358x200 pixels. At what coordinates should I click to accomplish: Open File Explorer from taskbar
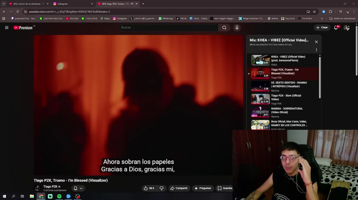pyautogui.click(x=32, y=196)
